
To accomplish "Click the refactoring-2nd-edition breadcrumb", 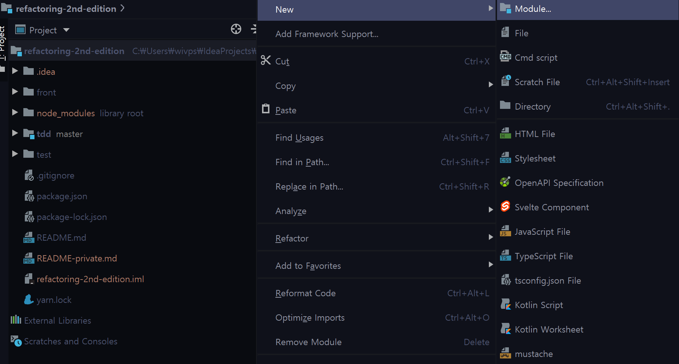I will (x=66, y=9).
